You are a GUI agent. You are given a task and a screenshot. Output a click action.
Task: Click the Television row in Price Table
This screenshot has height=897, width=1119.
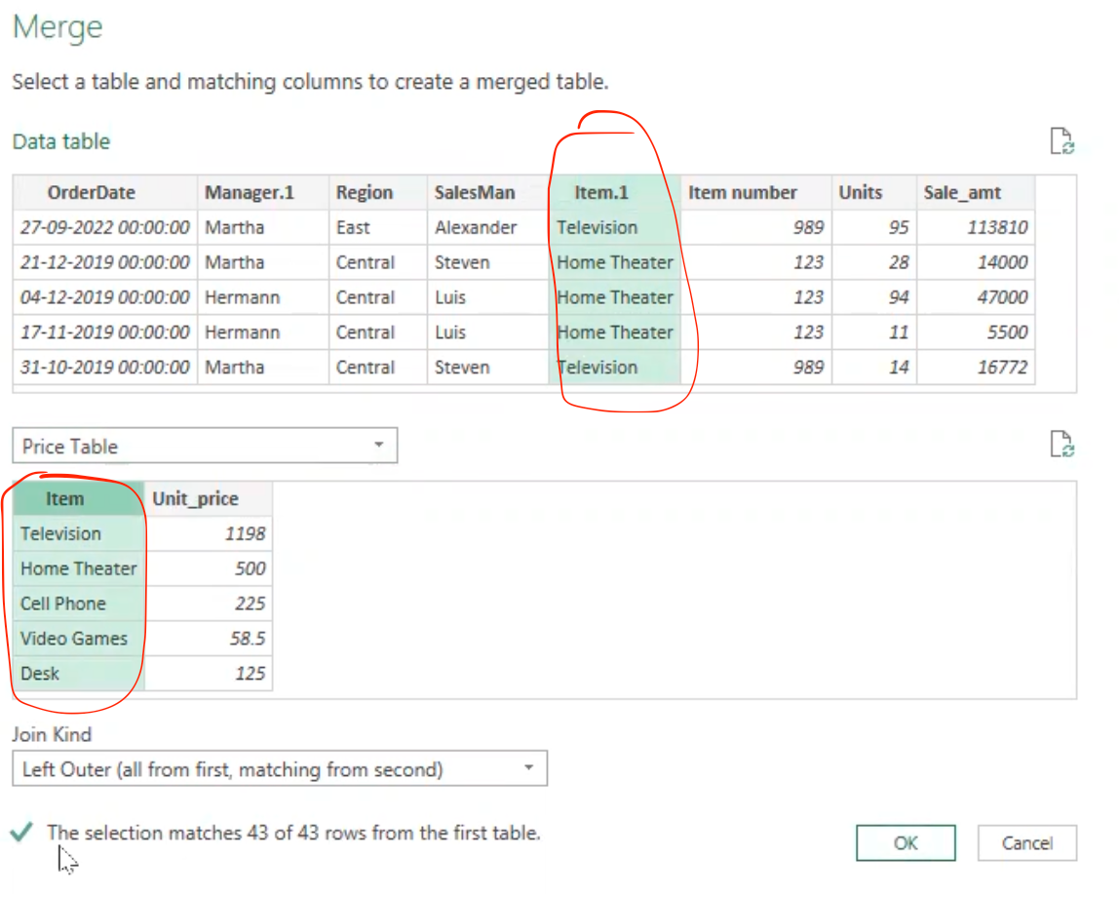60,533
